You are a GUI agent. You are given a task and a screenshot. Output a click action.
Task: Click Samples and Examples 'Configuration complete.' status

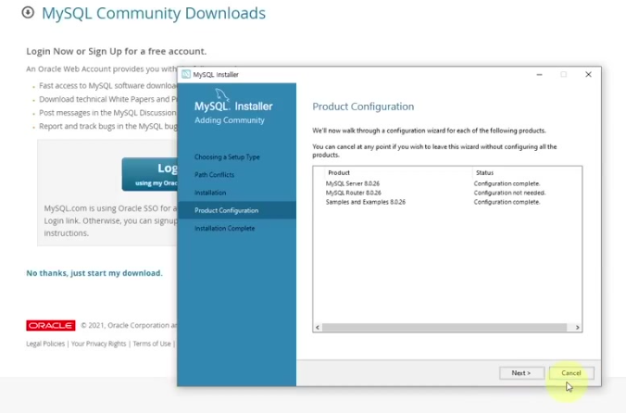(507, 202)
